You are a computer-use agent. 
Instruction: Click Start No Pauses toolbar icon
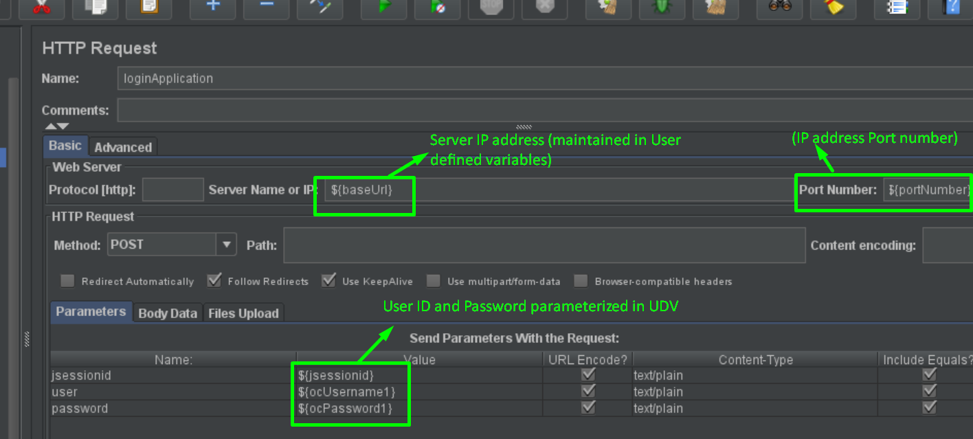pos(437,7)
